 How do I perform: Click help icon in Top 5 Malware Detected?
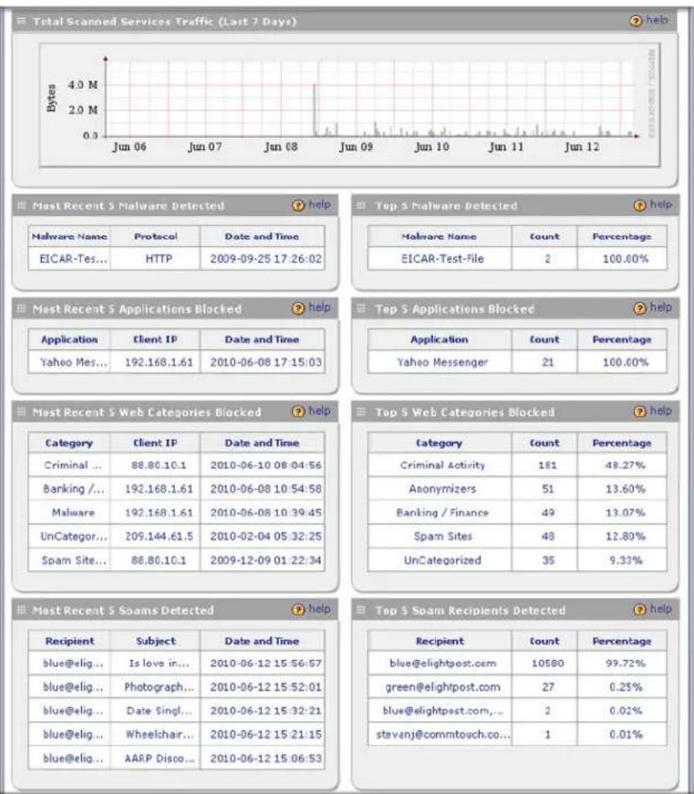(x=640, y=205)
